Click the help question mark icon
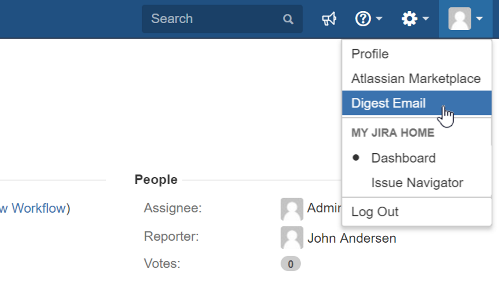Image resolution: width=499 pixels, height=284 pixels. tap(363, 19)
